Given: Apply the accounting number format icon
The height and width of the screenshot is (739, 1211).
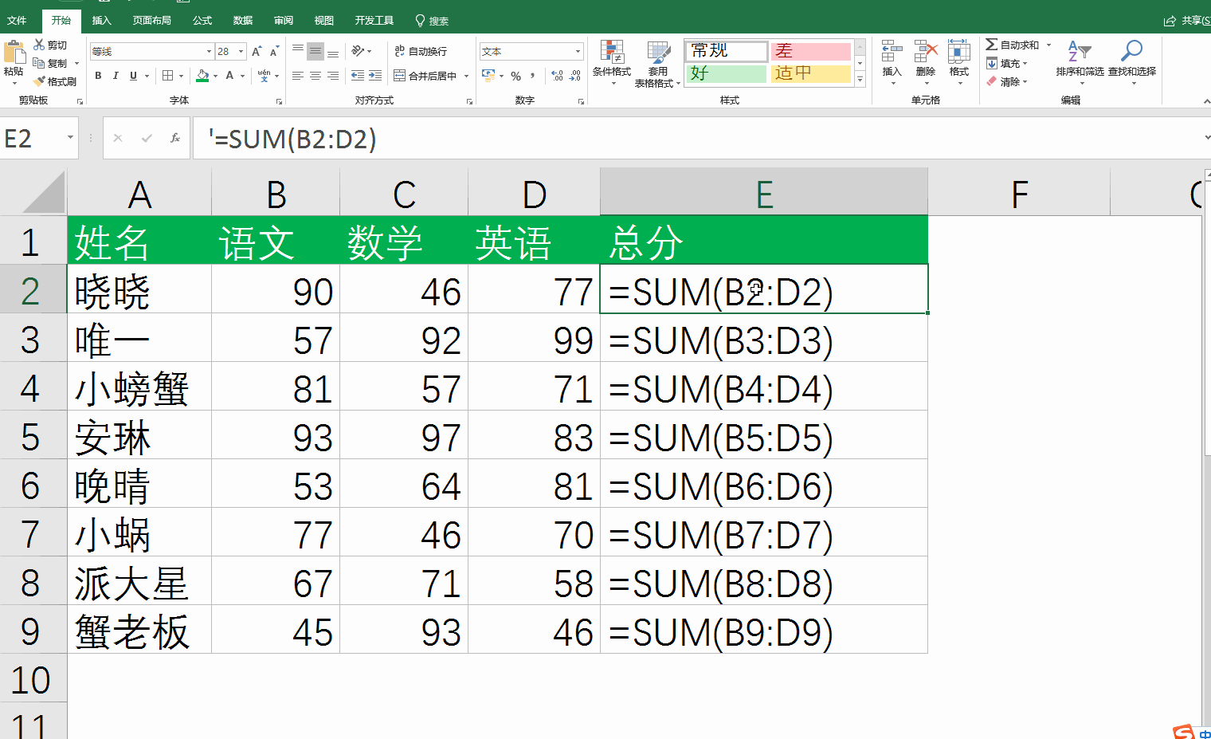Looking at the screenshot, I should [x=488, y=76].
